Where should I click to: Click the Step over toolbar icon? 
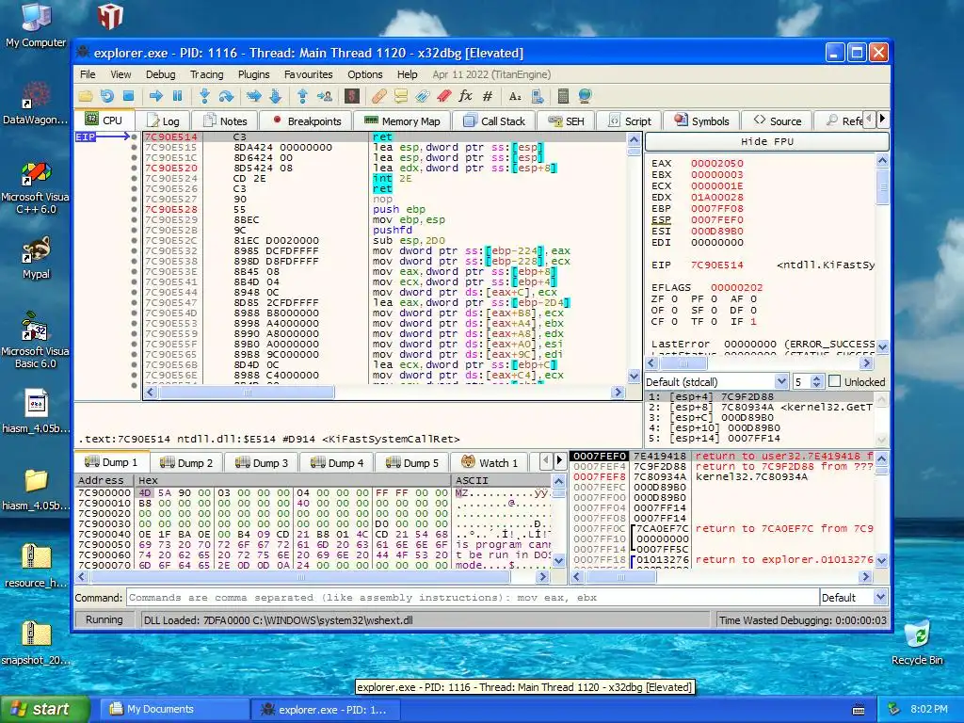tap(226, 96)
